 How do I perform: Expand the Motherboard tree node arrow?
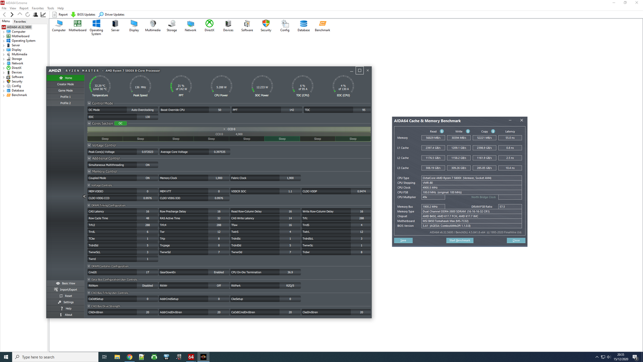pyautogui.click(x=4, y=36)
